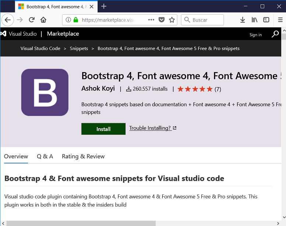This screenshot has width=286, height=226.
Task: Click the Bootstrap 4 & Font awesome snippets heading
Action: [x=114, y=178]
